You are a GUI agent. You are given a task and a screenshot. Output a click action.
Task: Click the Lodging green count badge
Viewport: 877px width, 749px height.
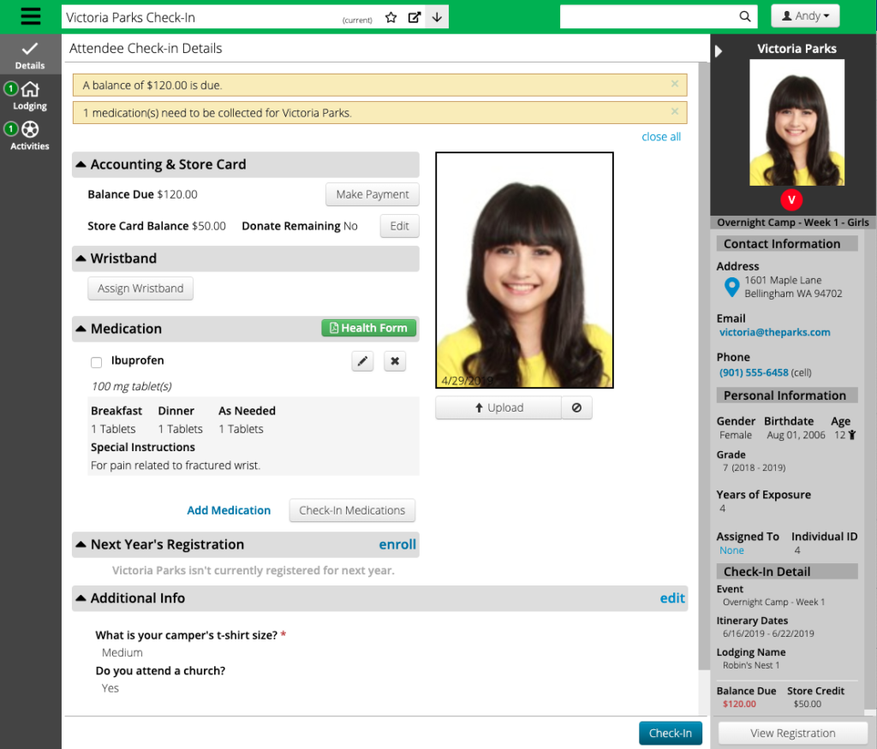10,88
